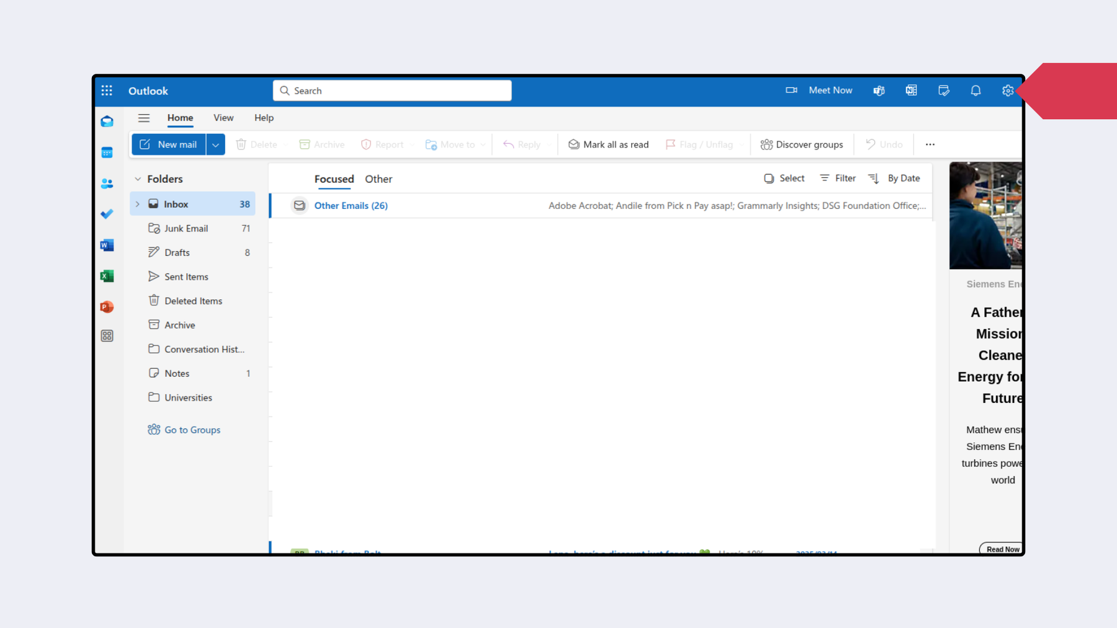Open the Teams chat icon
Viewport: 1117px width, 628px height.
pos(879,91)
